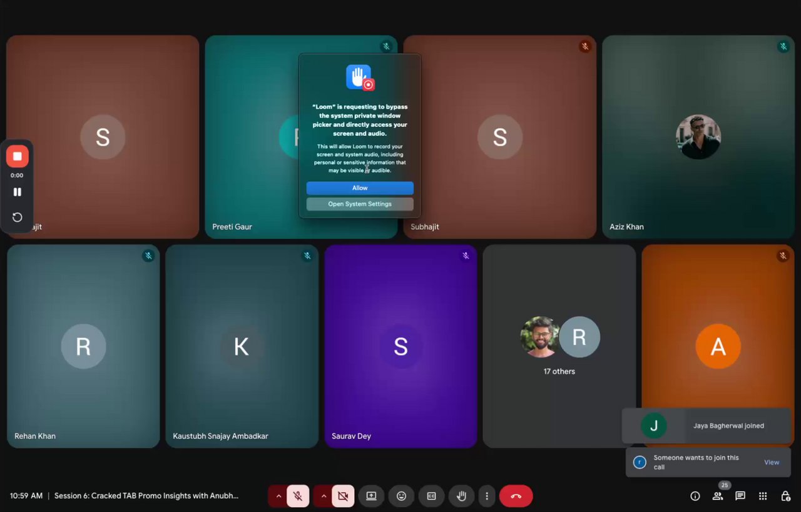801x512 pixels.
Task: Click the Present now screen share icon
Action: pyautogui.click(x=371, y=496)
